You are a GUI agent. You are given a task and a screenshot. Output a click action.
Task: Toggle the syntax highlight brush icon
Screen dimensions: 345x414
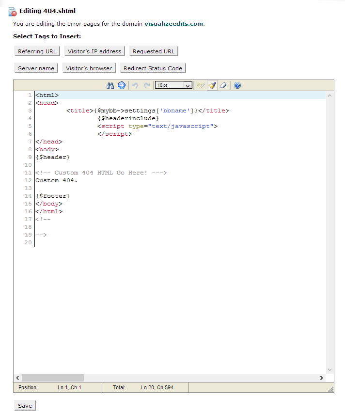pos(212,85)
